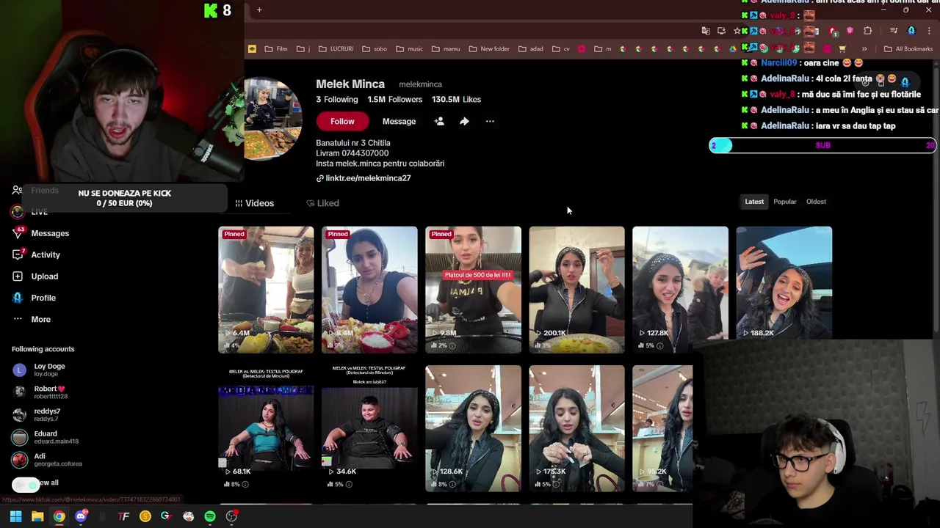940x528 pixels.
Task: Click '3 Following' count
Action: pyautogui.click(x=337, y=100)
